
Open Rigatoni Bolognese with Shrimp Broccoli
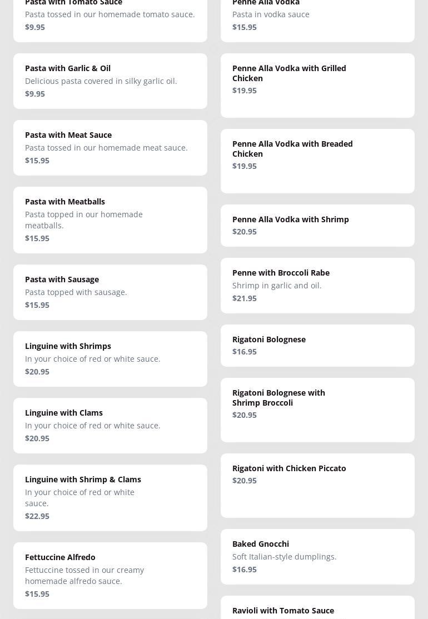[x=317, y=410]
